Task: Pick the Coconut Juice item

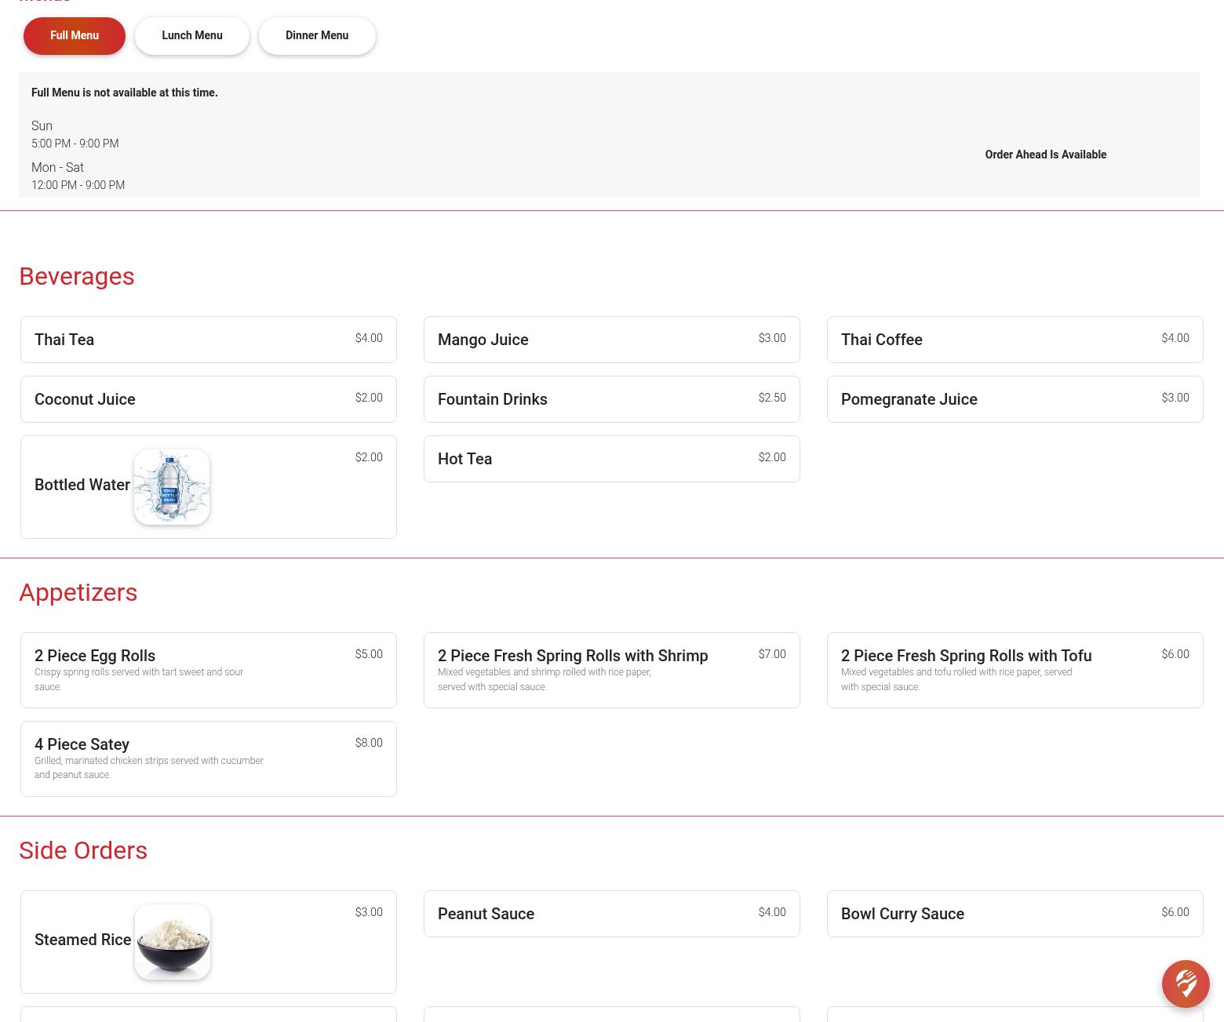Action: tap(208, 399)
